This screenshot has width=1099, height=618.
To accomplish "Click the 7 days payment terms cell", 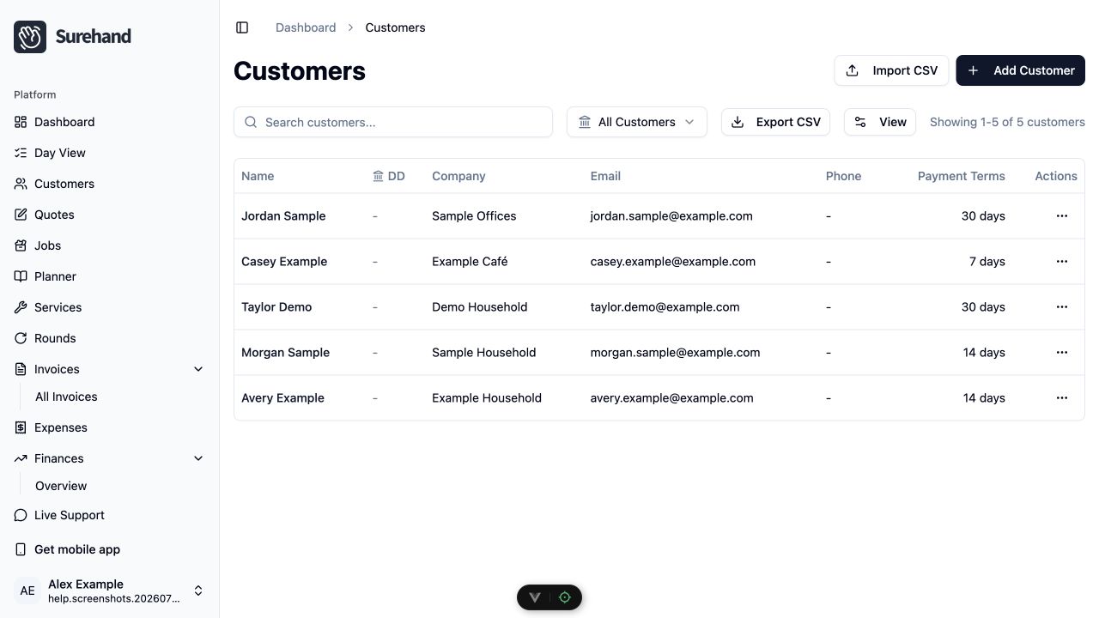I will [987, 262].
